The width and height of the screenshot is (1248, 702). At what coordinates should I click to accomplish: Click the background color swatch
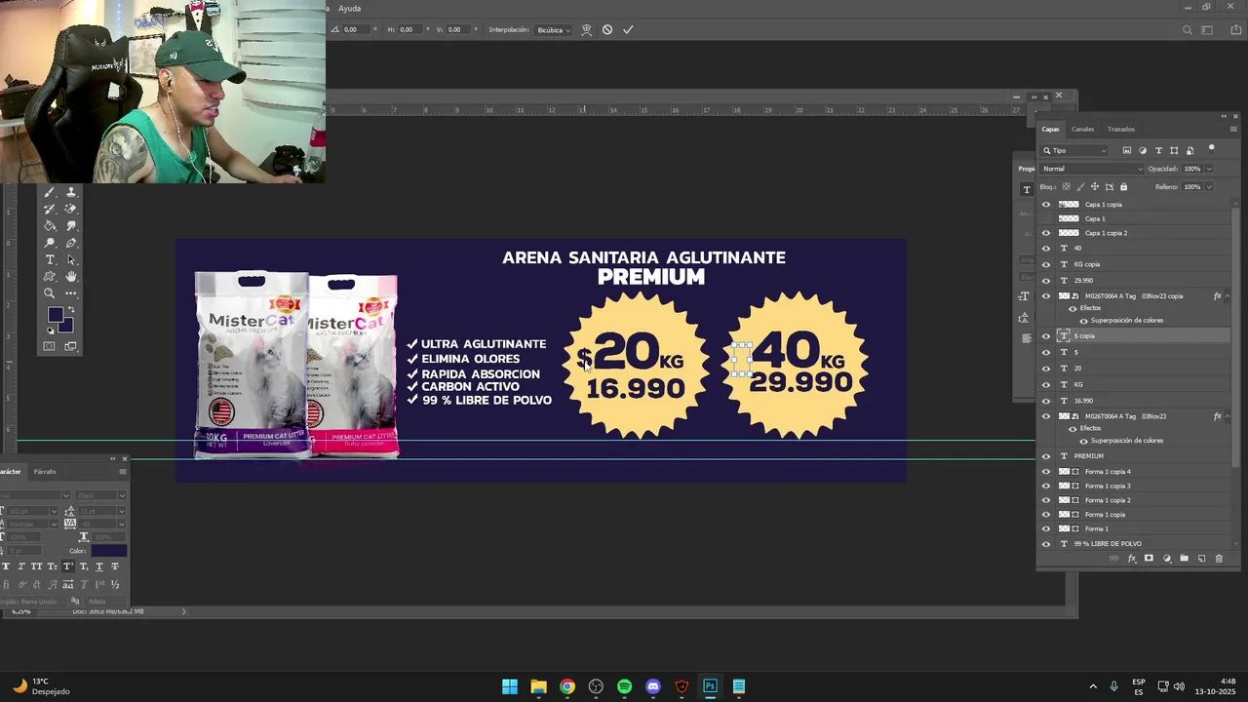[x=66, y=326]
